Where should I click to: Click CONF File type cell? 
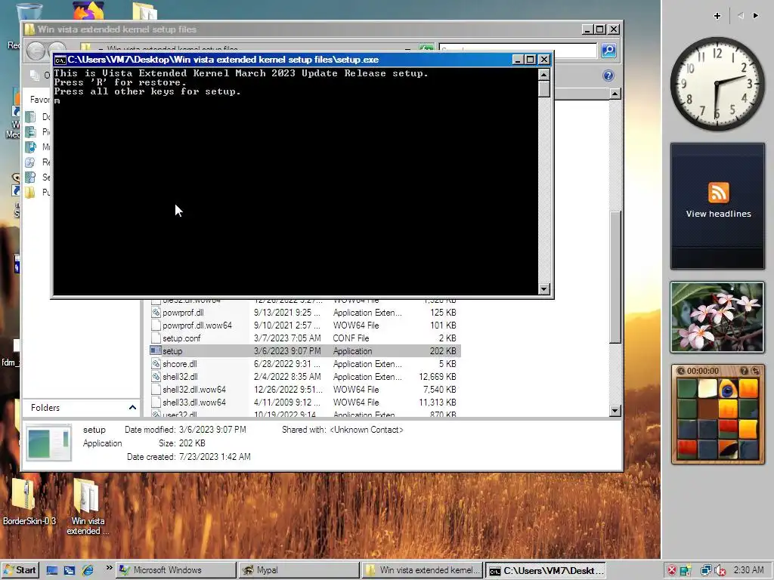point(351,338)
